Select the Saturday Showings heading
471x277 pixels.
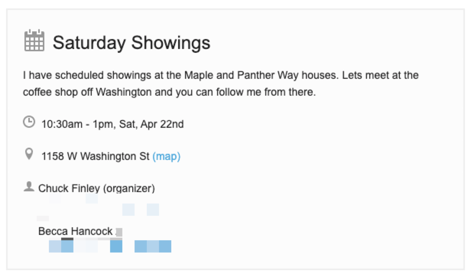(132, 42)
